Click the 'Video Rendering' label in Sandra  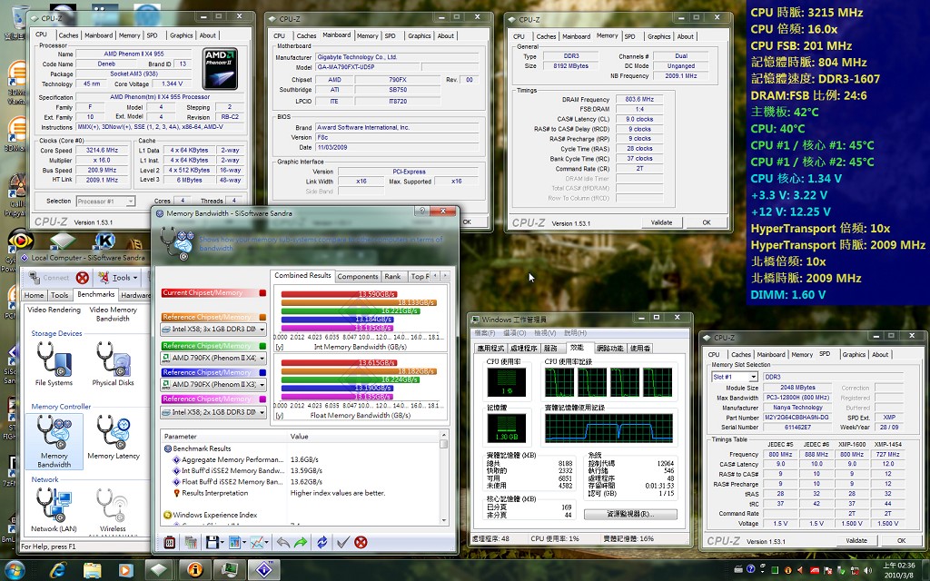point(54,310)
